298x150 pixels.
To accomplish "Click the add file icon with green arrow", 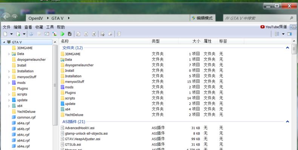I will pyautogui.click(x=18, y=34).
